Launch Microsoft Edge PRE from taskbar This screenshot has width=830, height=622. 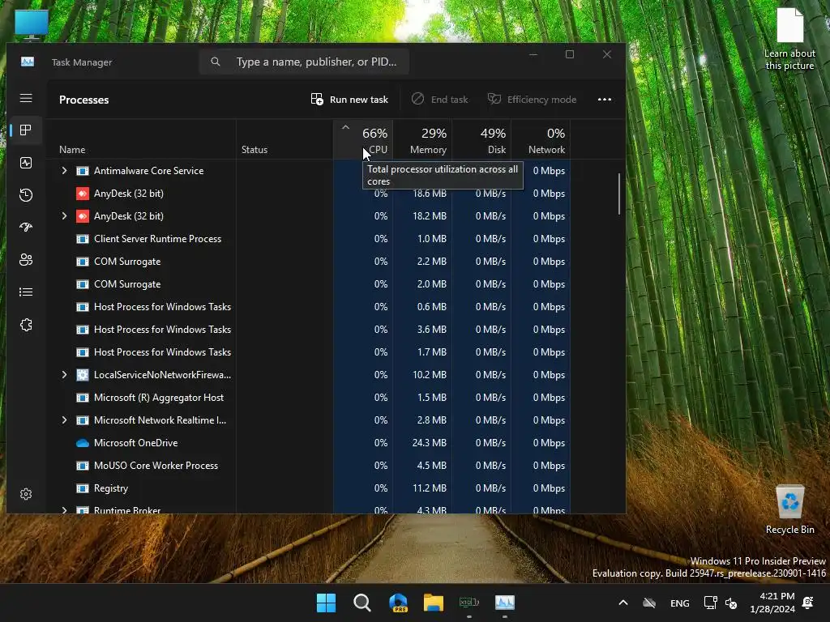(x=398, y=603)
